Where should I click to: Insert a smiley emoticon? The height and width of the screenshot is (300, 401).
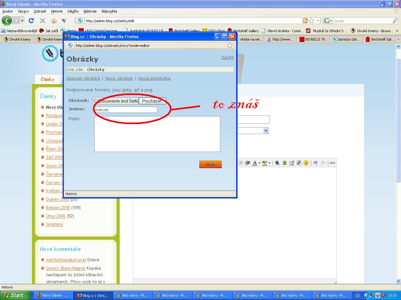coord(306,163)
